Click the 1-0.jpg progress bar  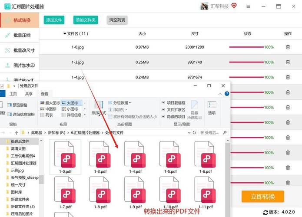point(246,47)
